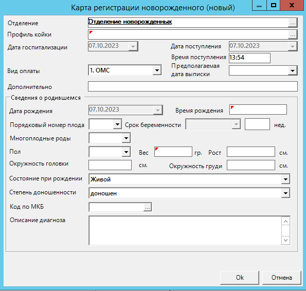306x291 pixels.
Task: Click the Отмена button
Action: [282, 278]
